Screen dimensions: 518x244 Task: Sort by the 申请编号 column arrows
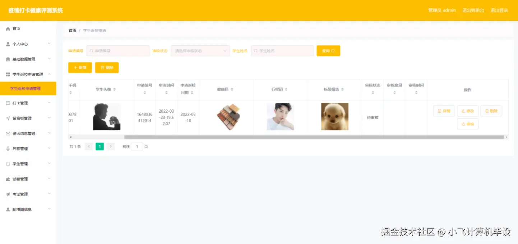click(145, 93)
